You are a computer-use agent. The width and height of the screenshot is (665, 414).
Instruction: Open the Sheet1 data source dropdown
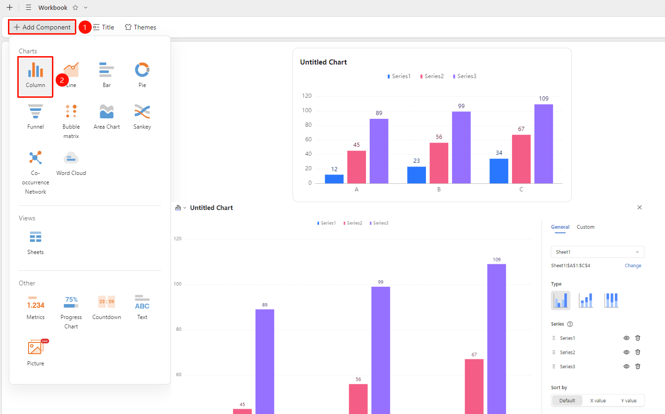tap(598, 252)
